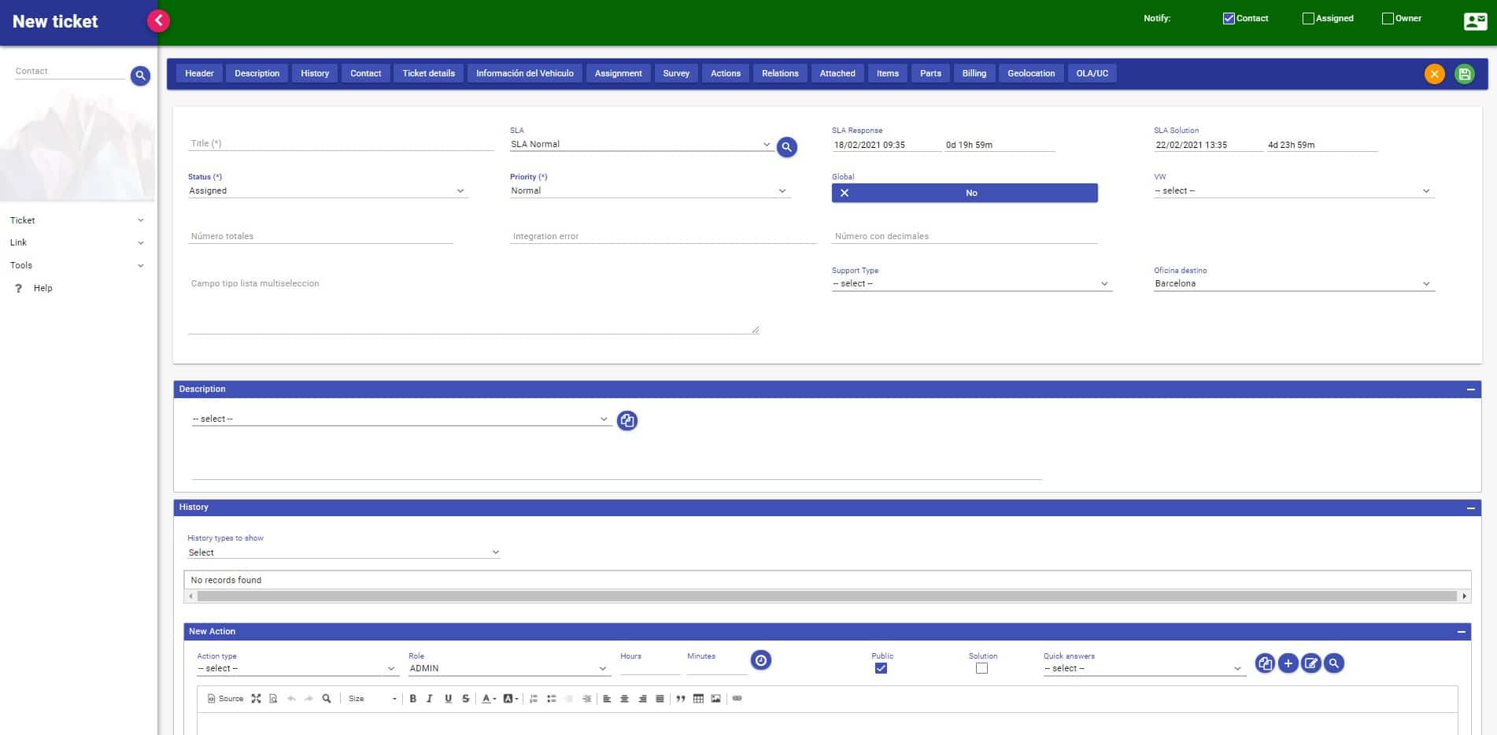The image size is (1497, 735).
Task: Click the timer clock icon
Action: click(x=760, y=660)
